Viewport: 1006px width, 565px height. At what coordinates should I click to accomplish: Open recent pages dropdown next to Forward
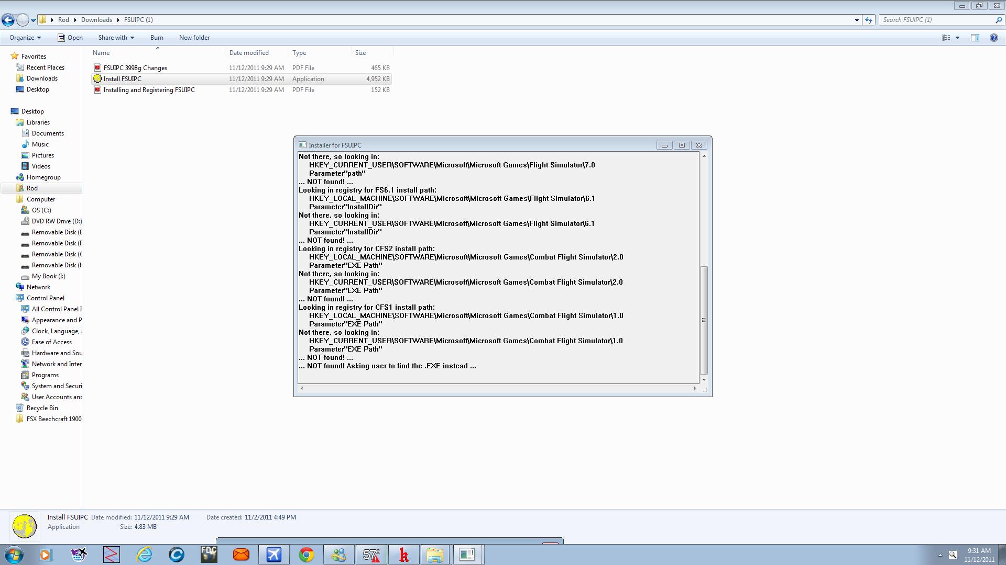[33, 20]
